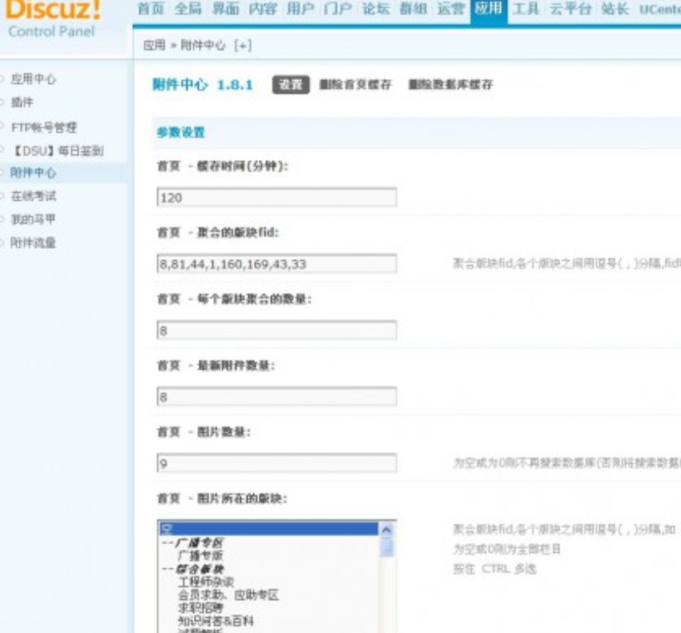Click the 最新附件数量 input field
The height and width of the screenshot is (633, 681).
(x=276, y=397)
